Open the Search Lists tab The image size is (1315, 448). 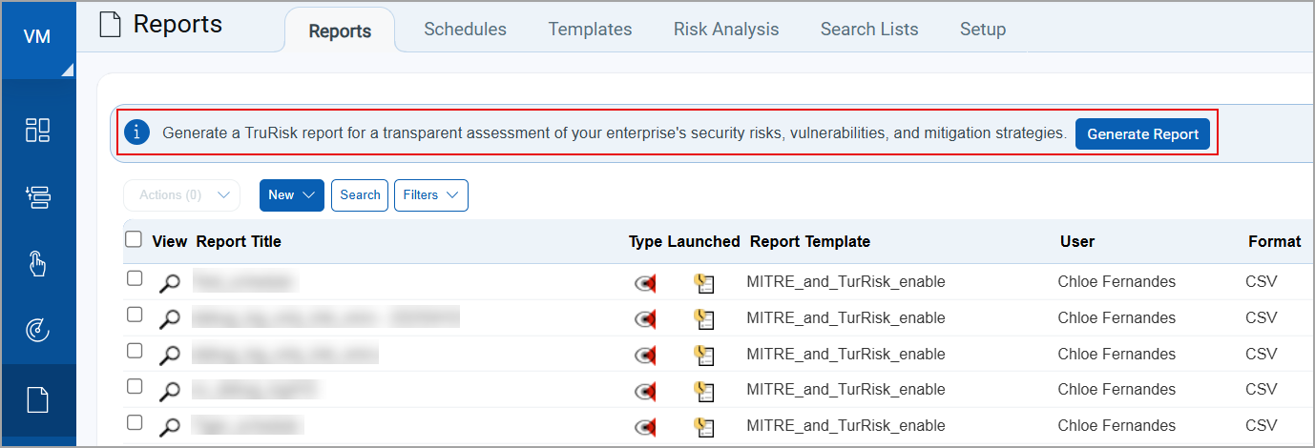[x=869, y=30]
